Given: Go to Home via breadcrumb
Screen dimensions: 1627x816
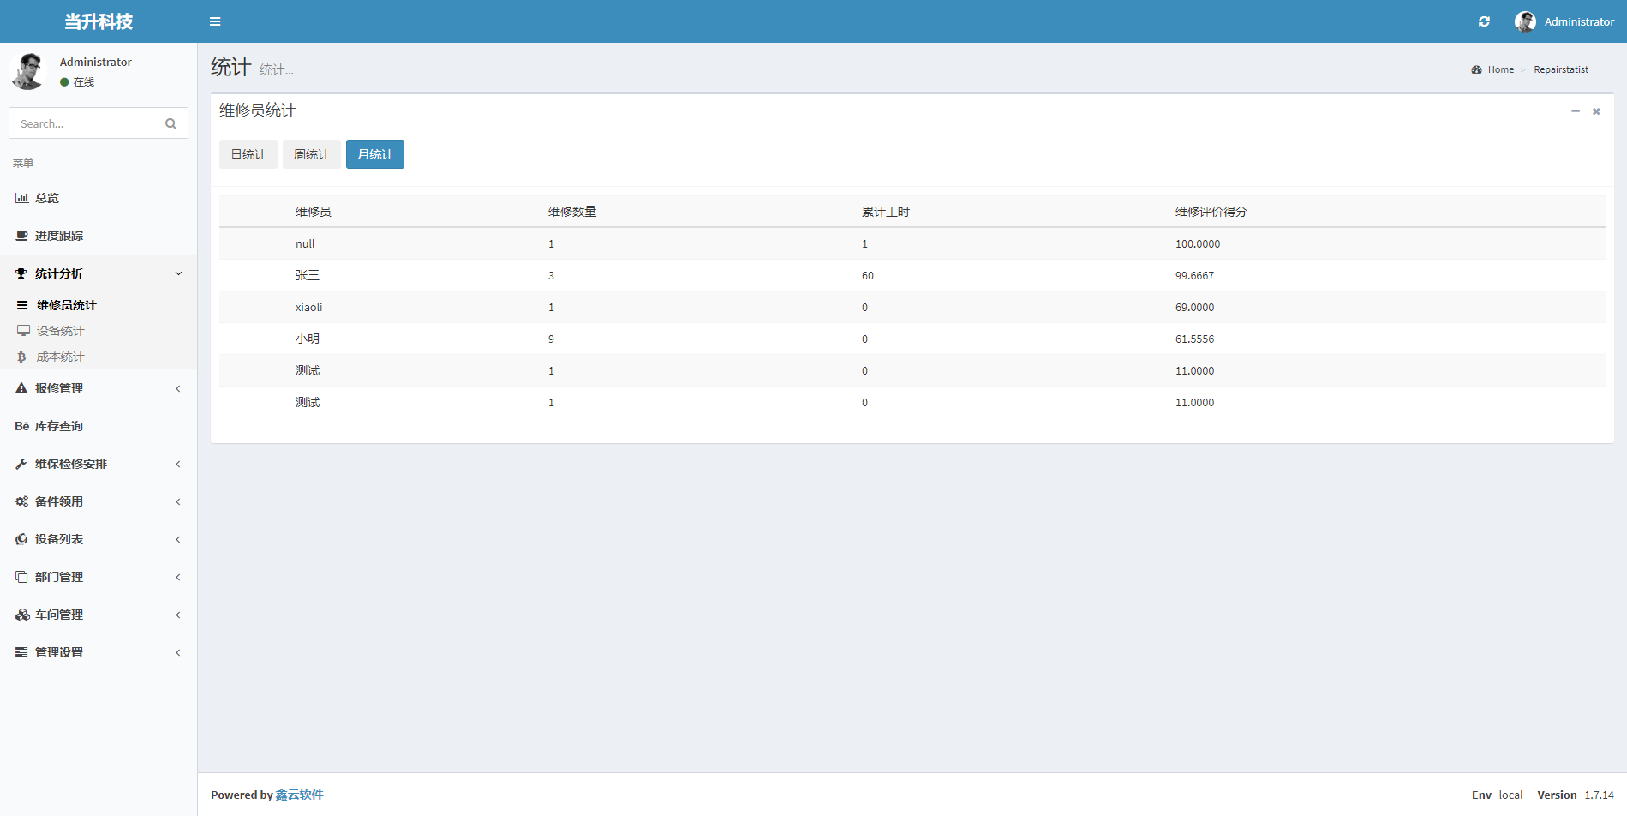Looking at the screenshot, I should pos(1500,69).
